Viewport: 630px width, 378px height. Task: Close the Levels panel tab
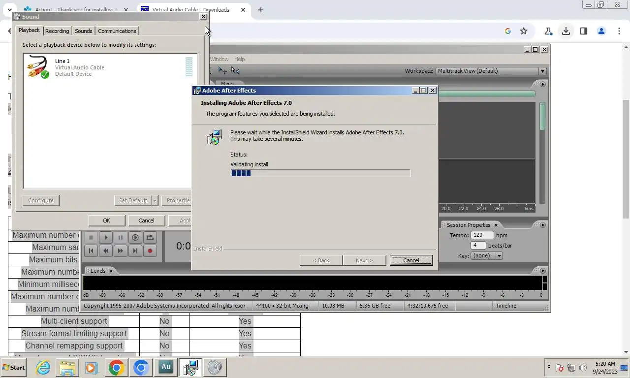(111, 271)
